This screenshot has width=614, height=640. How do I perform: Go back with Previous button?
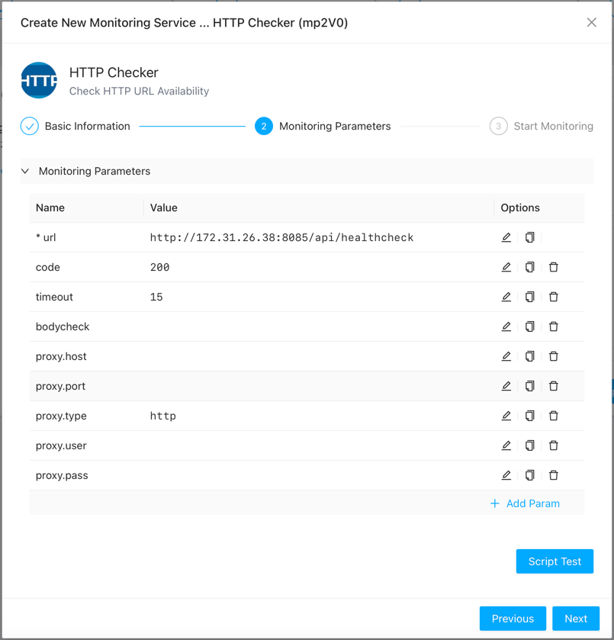point(513,619)
